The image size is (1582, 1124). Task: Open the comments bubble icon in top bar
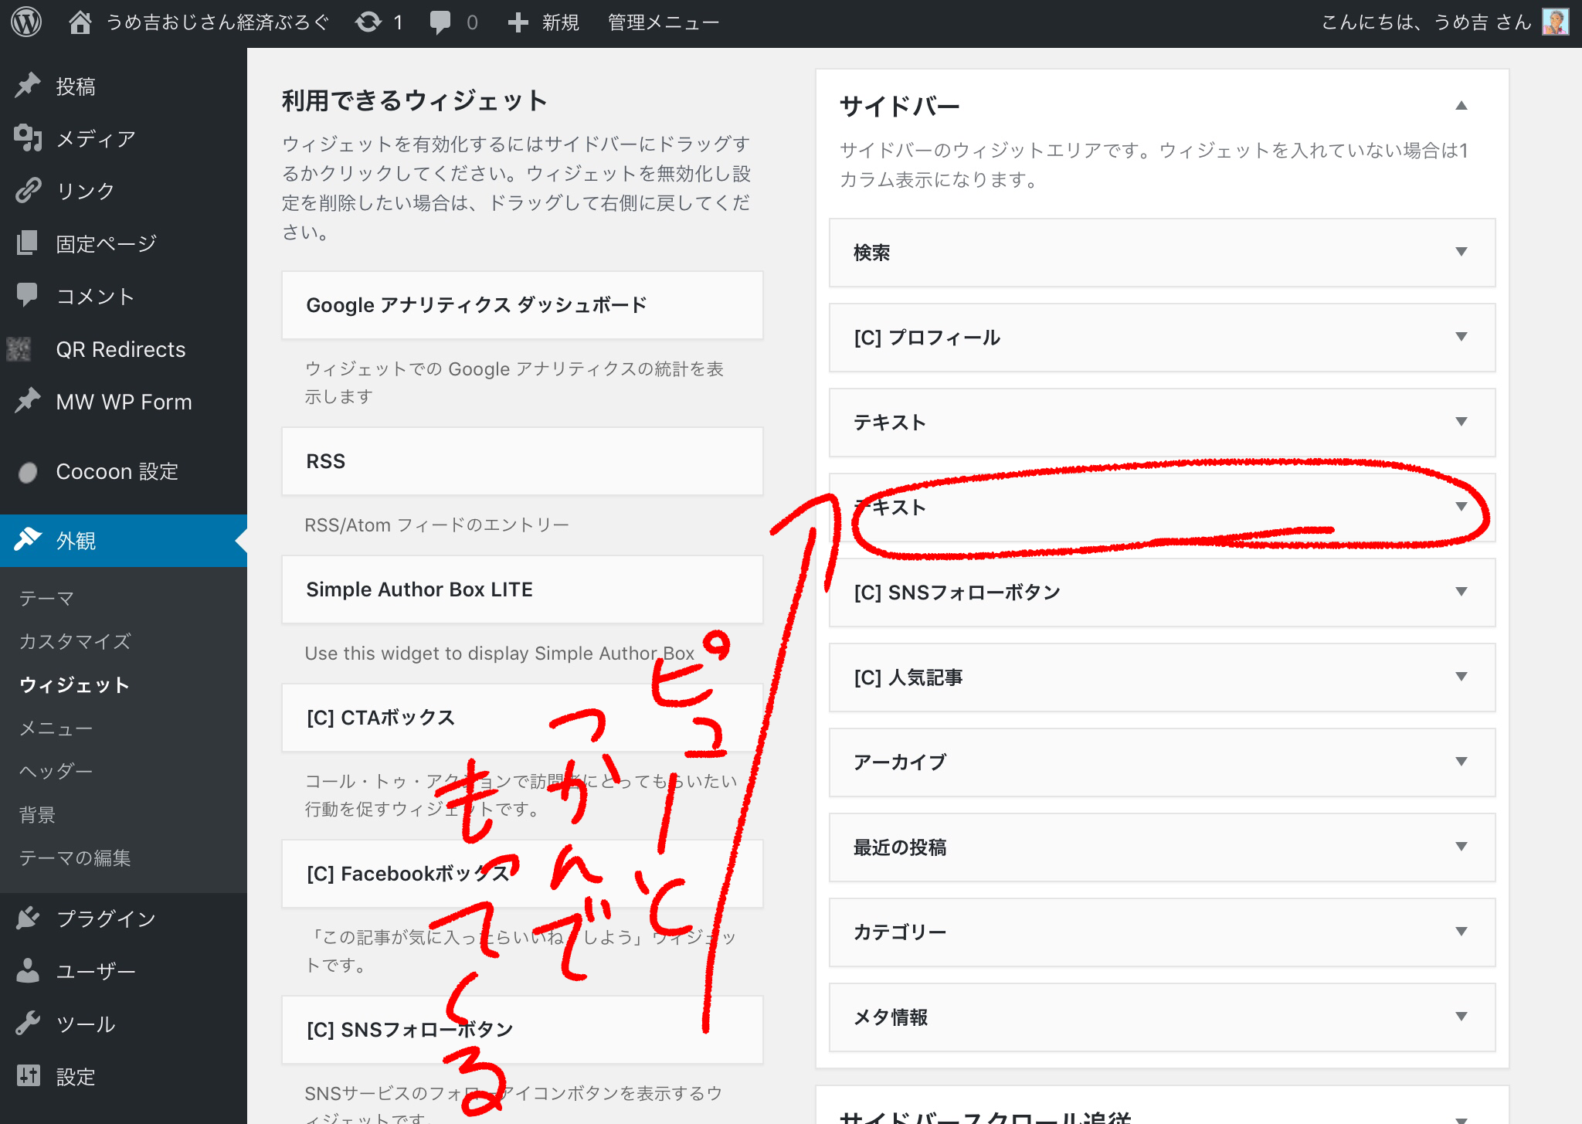[440, 22]
